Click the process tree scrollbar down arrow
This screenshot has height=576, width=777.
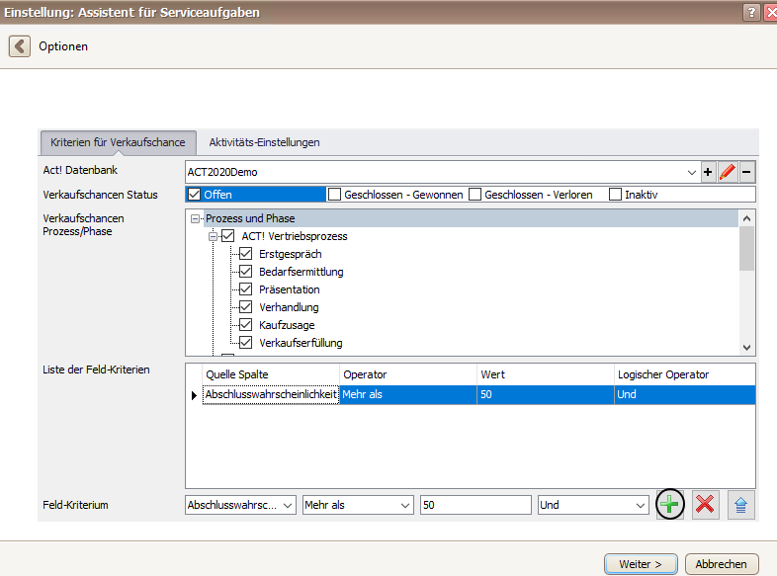[x=746, y=348]
